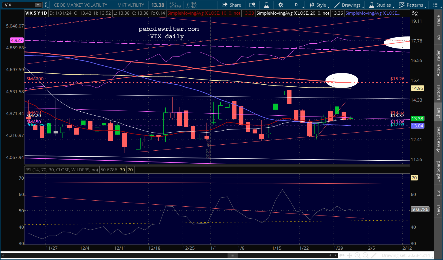The image size is (443, 260).
Task: Toggle the chart expansion arrows icon
Action: [x=342, y=255]
